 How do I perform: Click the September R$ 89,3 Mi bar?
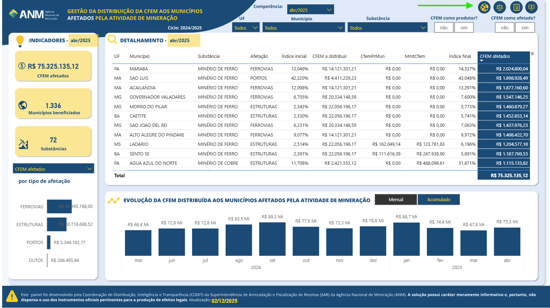[272, 239]
